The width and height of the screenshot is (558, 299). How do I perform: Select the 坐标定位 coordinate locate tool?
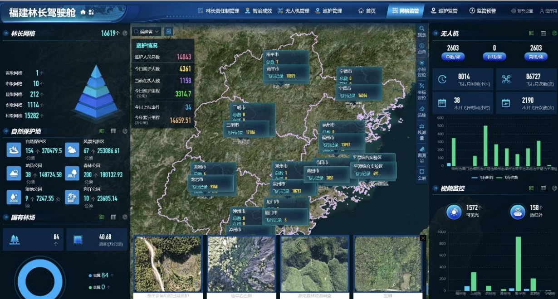point(421,91)
